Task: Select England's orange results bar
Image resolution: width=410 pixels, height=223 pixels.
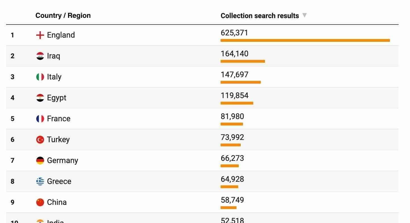Action: pyautogui.click(x=305, y=40)
